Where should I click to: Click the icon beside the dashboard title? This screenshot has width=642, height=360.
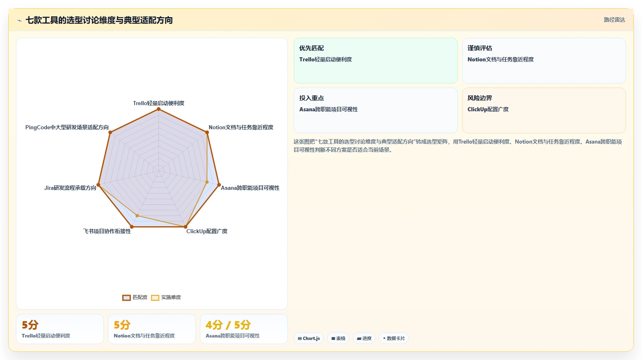click(x=19, y=20)
